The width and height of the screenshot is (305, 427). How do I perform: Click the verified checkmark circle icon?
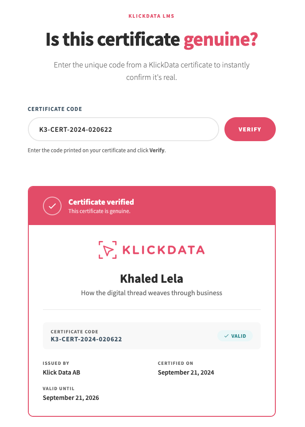[x=52, y=206]
